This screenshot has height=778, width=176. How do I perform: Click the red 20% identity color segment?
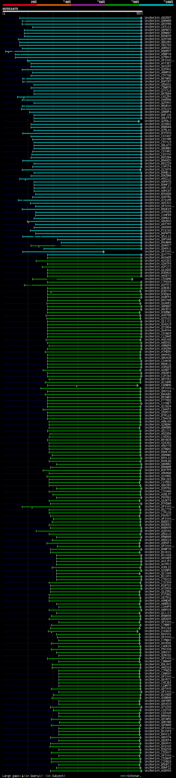pyautogui.click(x=20, y=5)
